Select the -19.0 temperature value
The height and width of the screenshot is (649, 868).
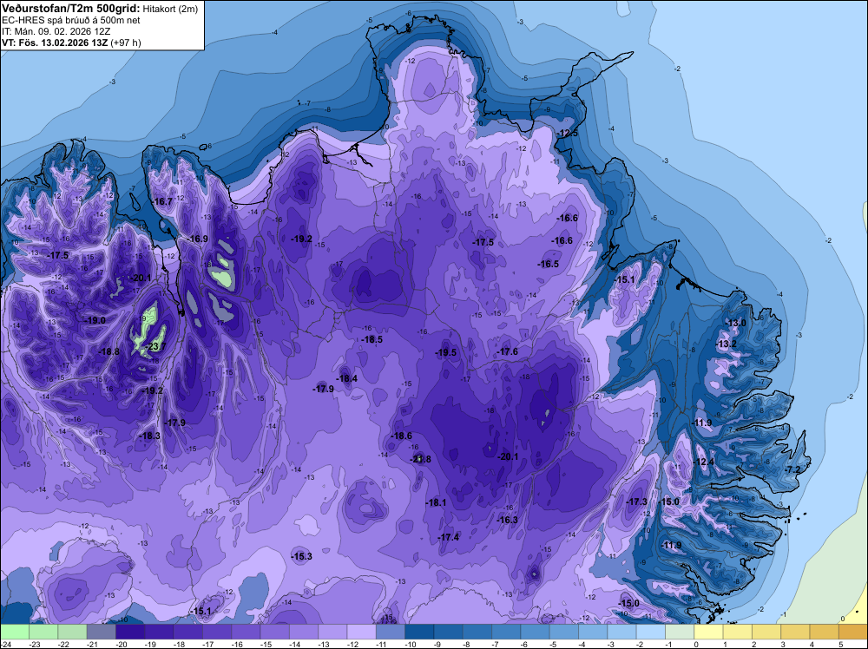(94, 320)
